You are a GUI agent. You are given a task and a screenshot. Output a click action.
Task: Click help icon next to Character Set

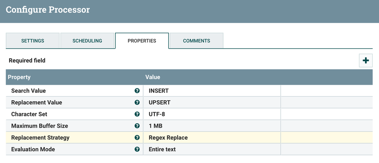[x=137, y=114]
